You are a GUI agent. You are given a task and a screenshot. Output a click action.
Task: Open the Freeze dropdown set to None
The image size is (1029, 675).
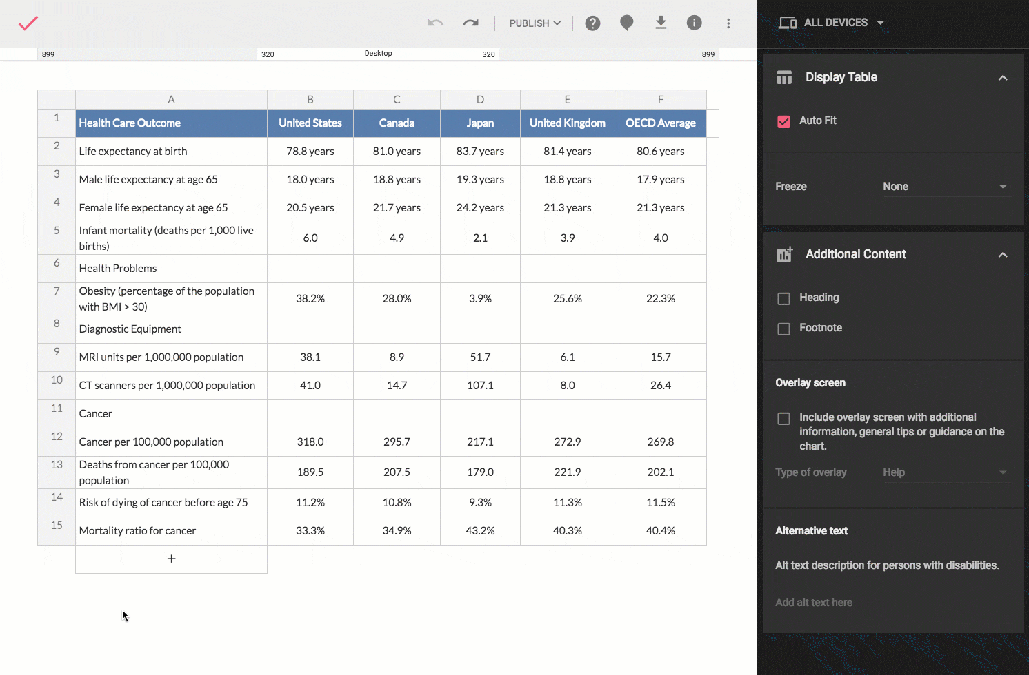[x=944, y=187]
